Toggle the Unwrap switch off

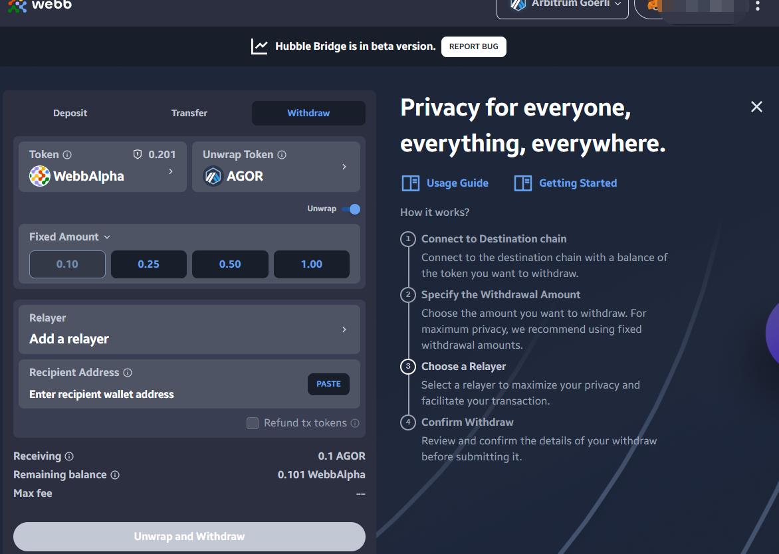[x=351, y=209]
